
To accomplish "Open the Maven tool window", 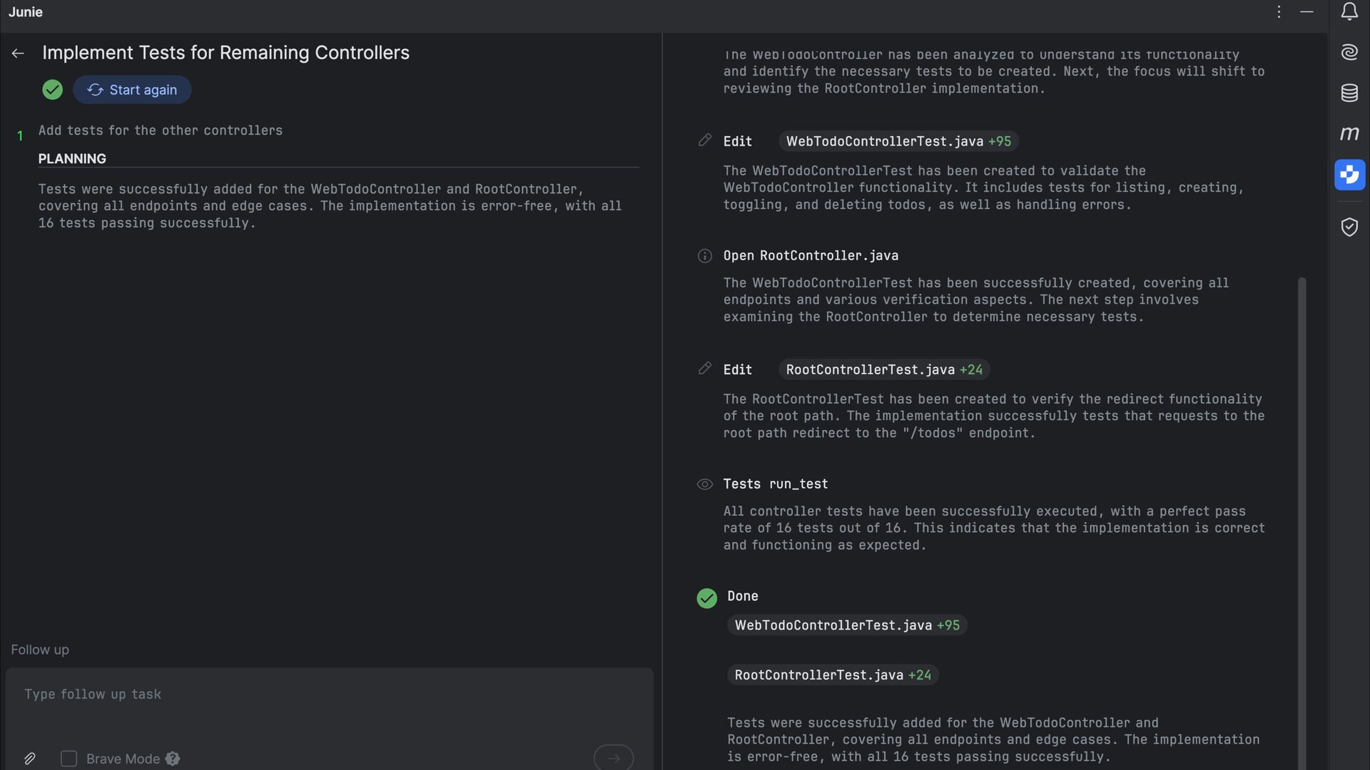I will (1349, 133).
